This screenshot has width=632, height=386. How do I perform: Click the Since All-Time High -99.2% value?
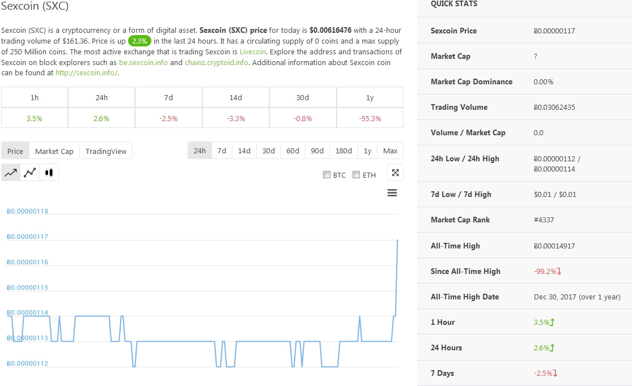(548, 271)
